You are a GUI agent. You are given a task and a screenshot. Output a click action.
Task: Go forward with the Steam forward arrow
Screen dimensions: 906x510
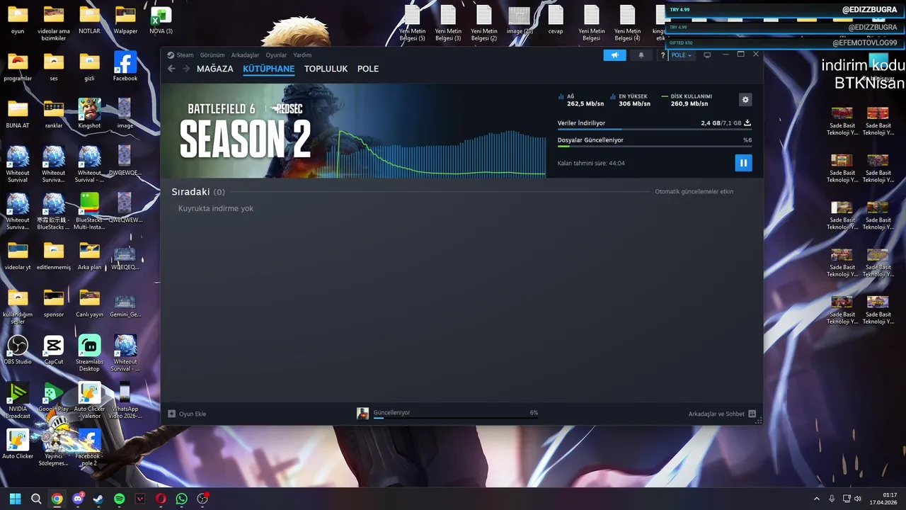(x=186, y=69)
